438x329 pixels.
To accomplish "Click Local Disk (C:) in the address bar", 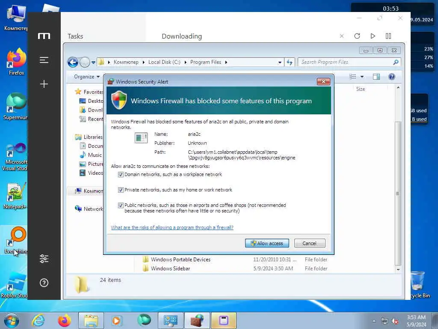I will point(164,62).
